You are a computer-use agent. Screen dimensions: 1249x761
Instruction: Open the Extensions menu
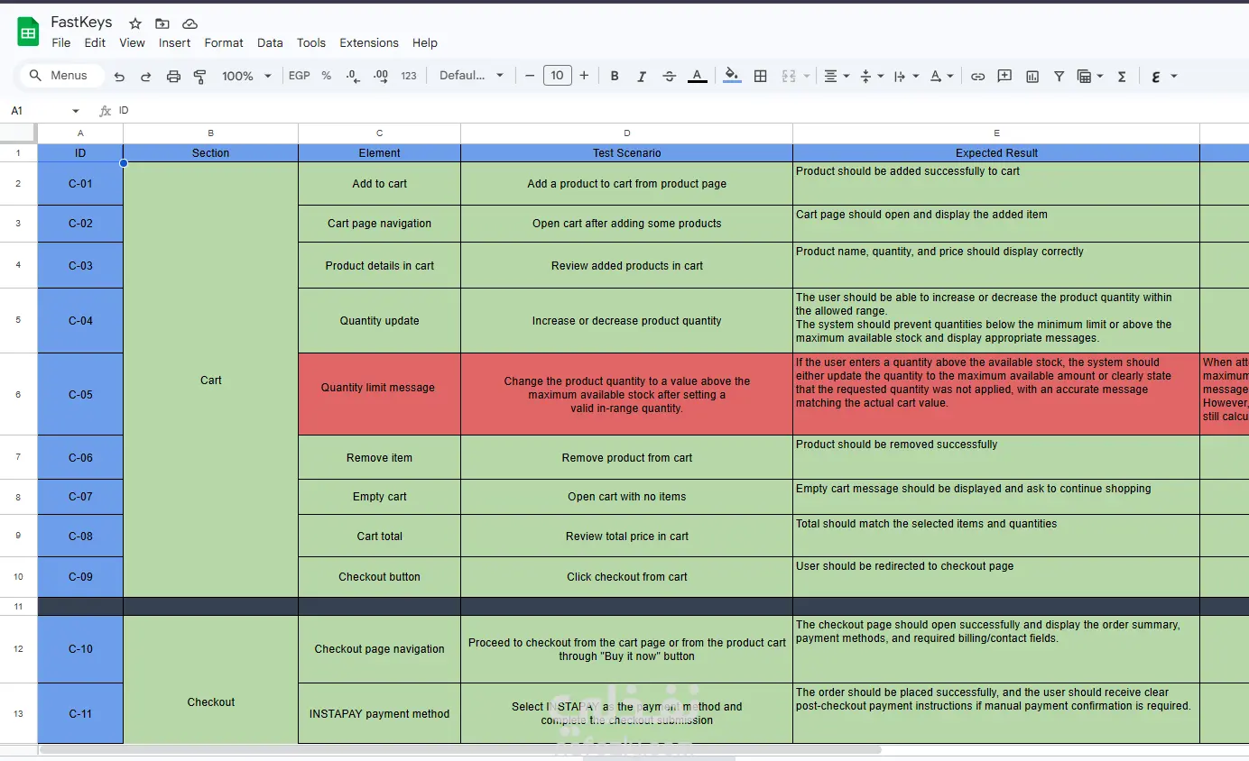tap(369, 42)
